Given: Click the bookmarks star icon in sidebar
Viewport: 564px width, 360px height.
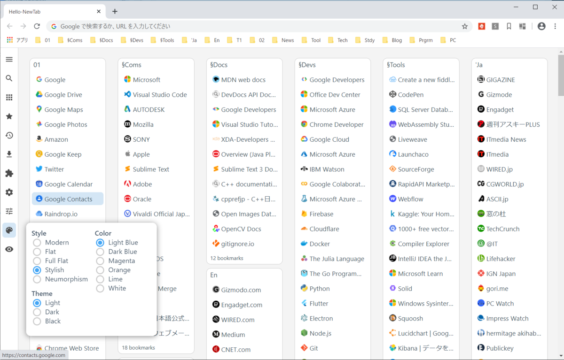Looking at the screenshot, I should point(9,116).
